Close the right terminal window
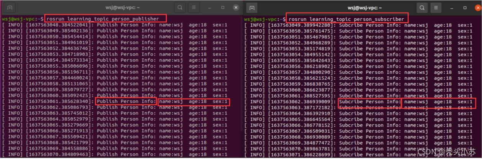Viewport: 482px width, 159px height. (477, 7)
